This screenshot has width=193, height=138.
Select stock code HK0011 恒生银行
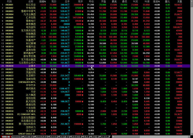click(x=9, y=37)
